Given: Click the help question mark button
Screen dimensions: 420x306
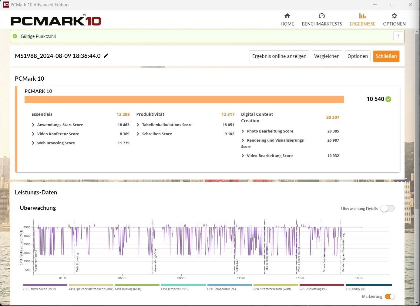Looking at the screenshot, I should click(398, 36).
